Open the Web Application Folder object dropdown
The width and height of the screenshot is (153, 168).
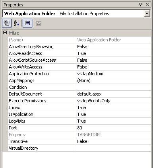point(147,14)
